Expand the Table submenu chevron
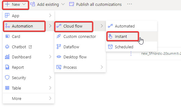 click(x=50, y=88)
